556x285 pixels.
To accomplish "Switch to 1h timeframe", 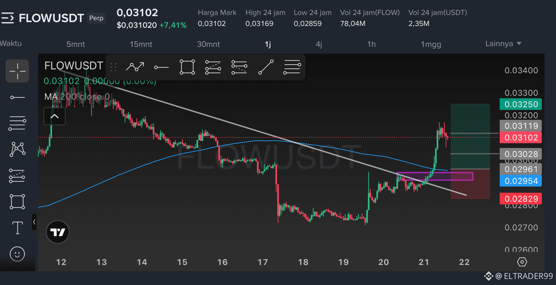I will (371, 44).
